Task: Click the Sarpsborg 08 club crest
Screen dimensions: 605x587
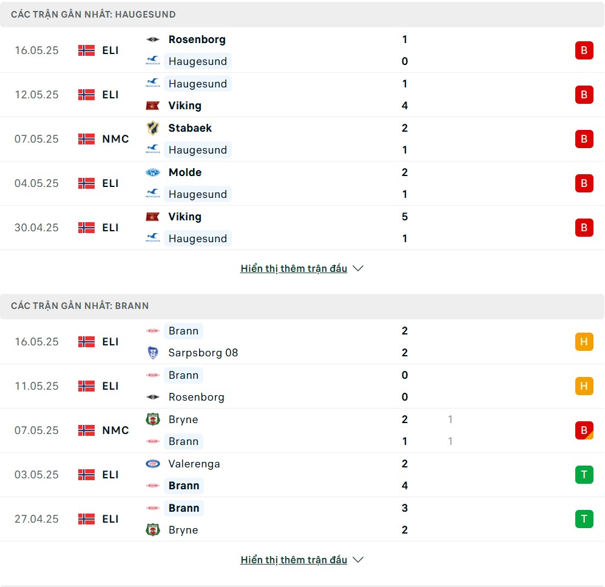Action: [153, 353]
